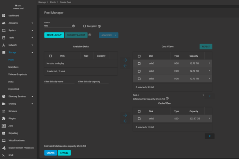Expand the Directory Services arrow
This screenshot has width=239, height=159.
coord(32,97)
